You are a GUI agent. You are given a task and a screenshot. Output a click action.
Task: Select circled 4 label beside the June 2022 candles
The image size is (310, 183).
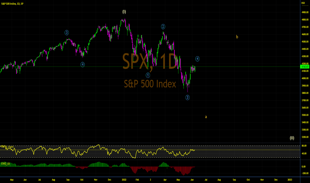point(197,59)
